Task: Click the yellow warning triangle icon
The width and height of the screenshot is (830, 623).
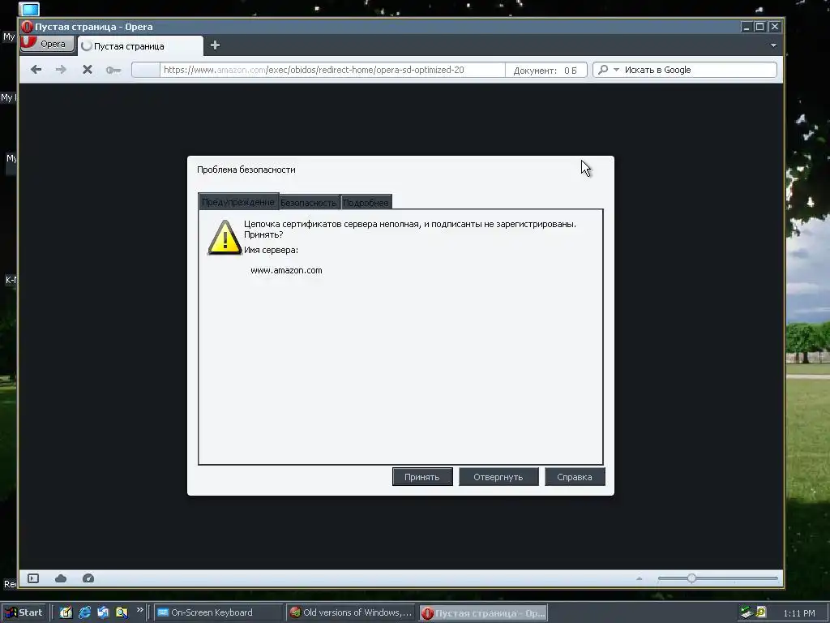Action: click(225, 238)
